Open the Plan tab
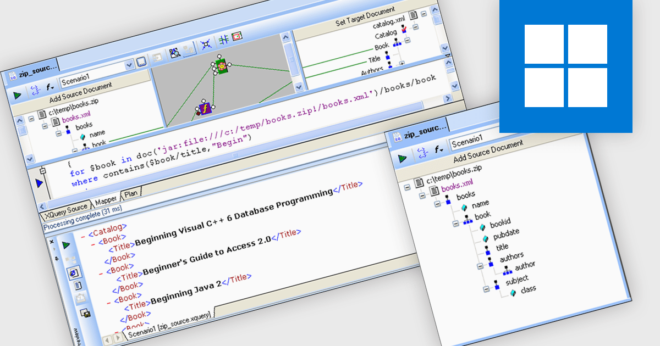The image size is (660, 346). coord(131,193)
